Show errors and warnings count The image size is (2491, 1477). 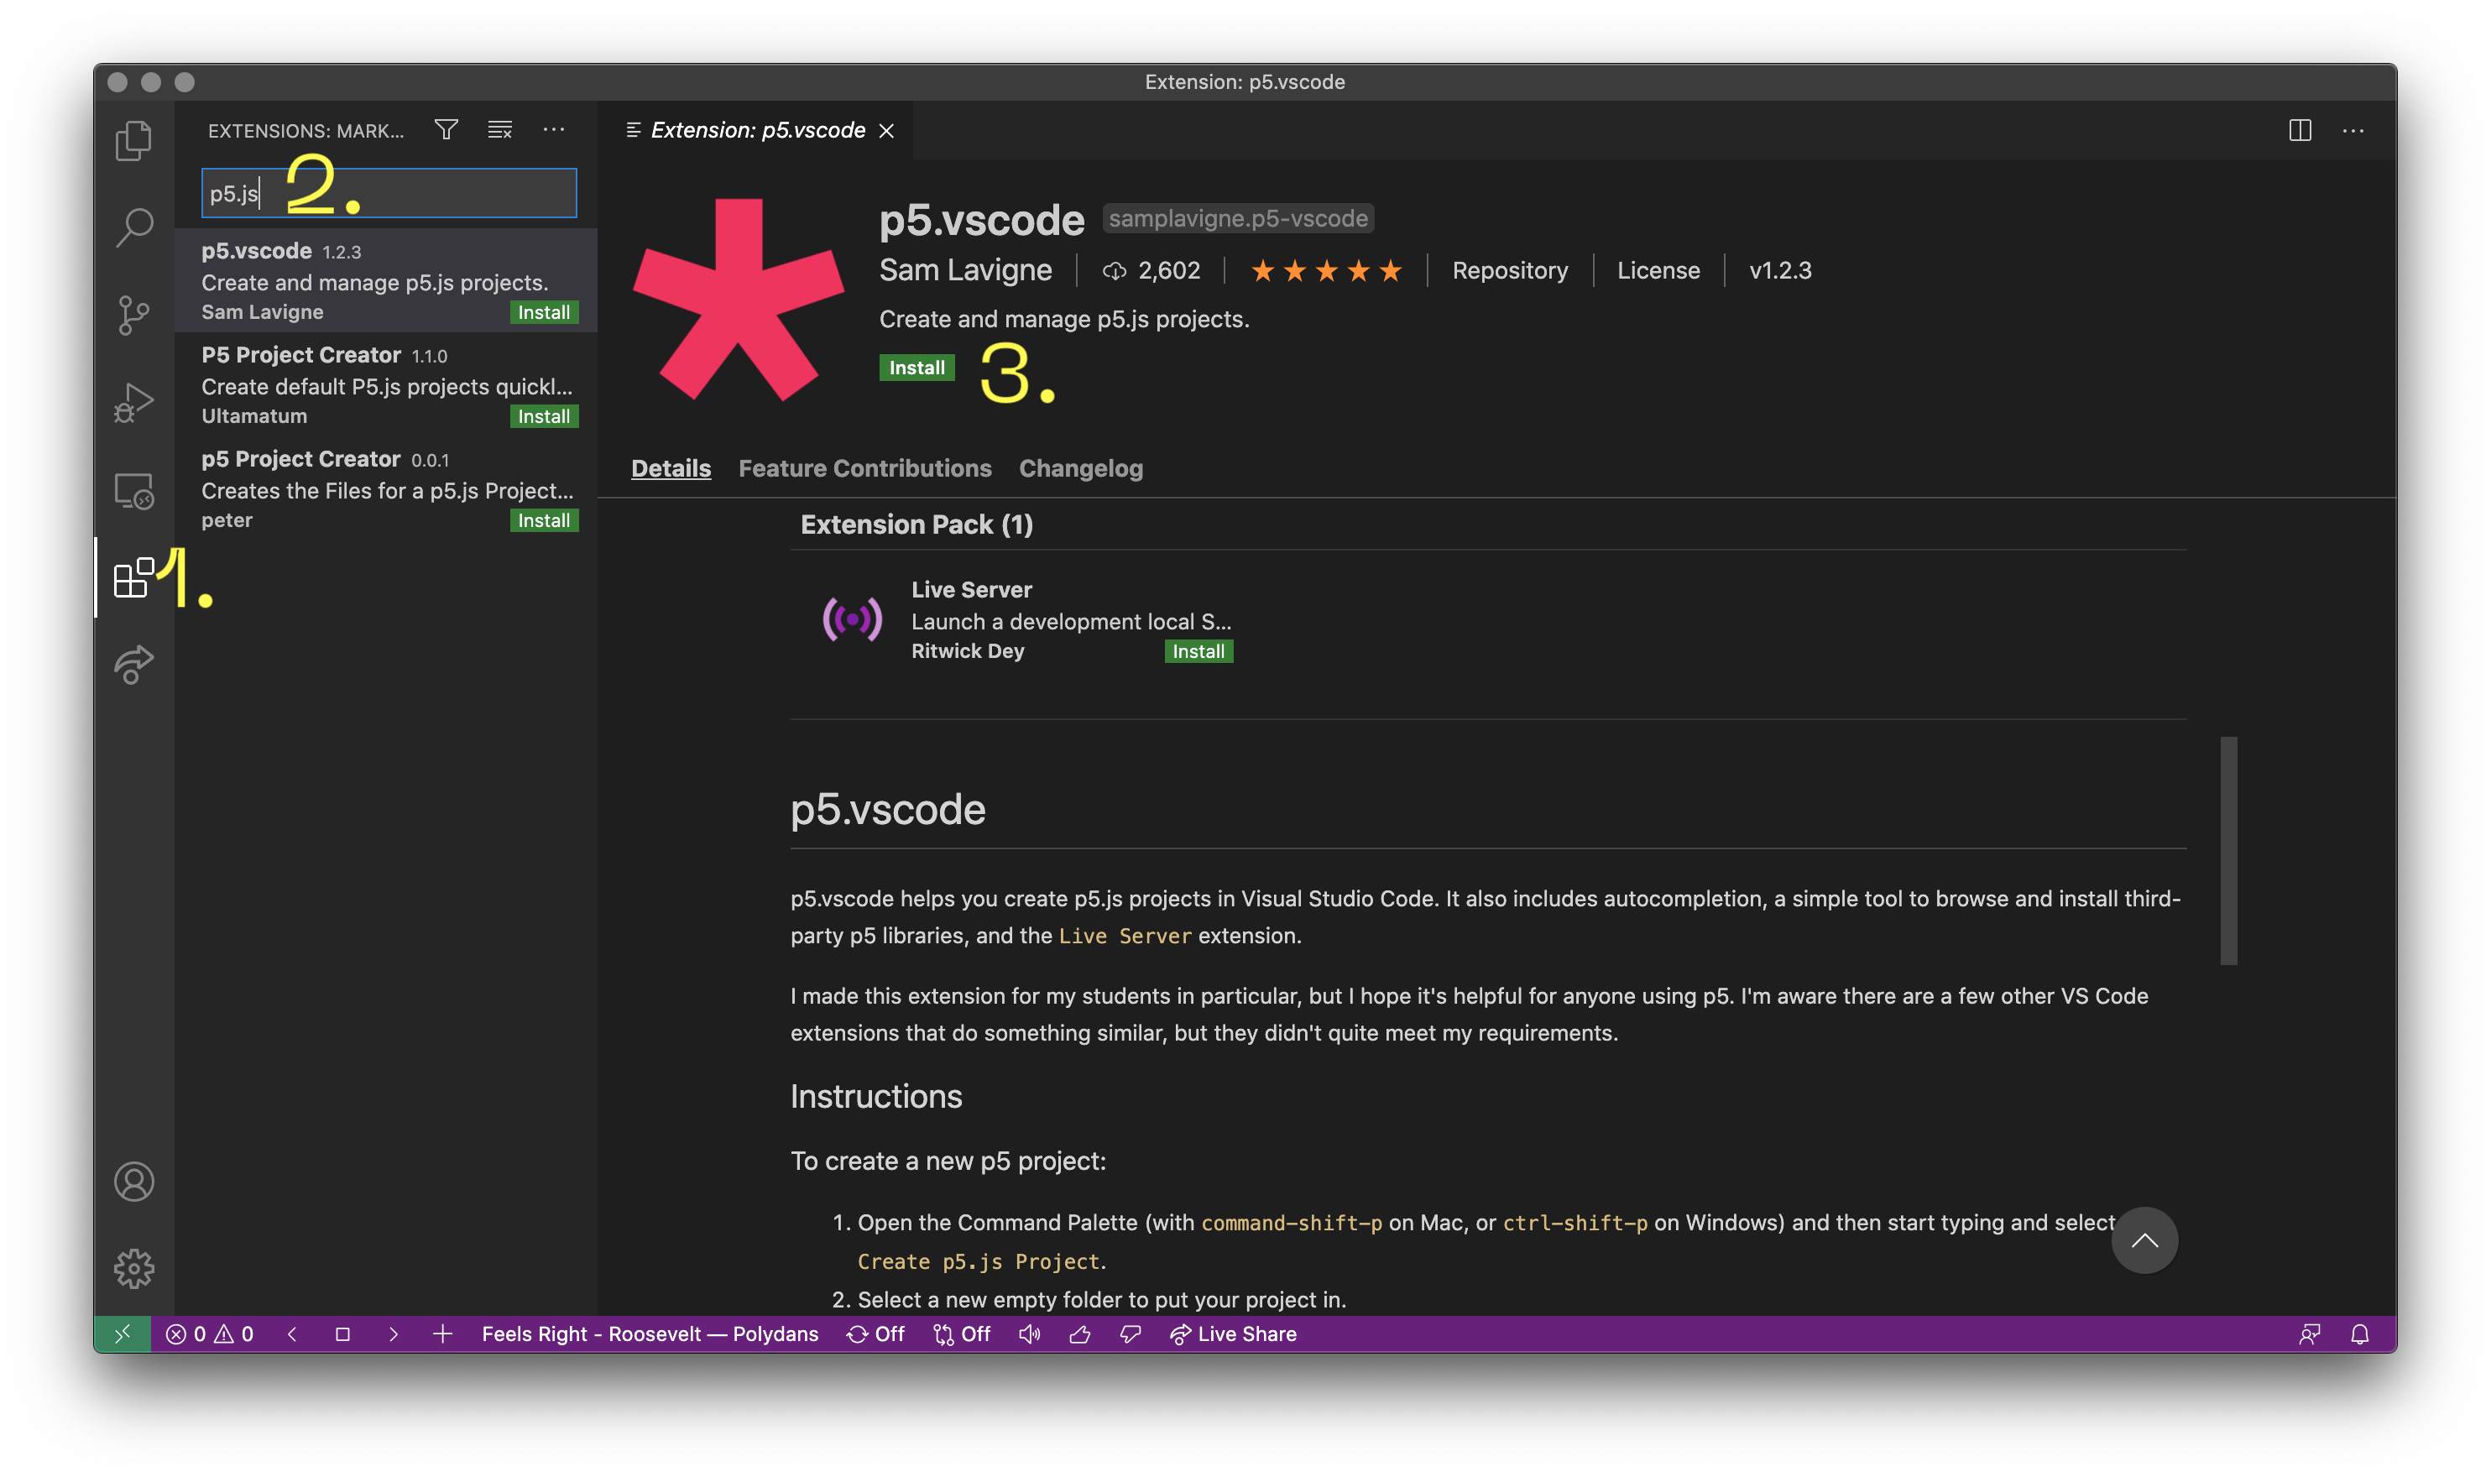tap(209, 1333)
